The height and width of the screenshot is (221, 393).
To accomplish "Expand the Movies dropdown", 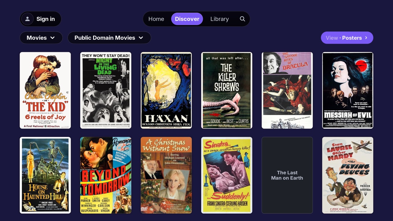I will click(x=41, y=38).
